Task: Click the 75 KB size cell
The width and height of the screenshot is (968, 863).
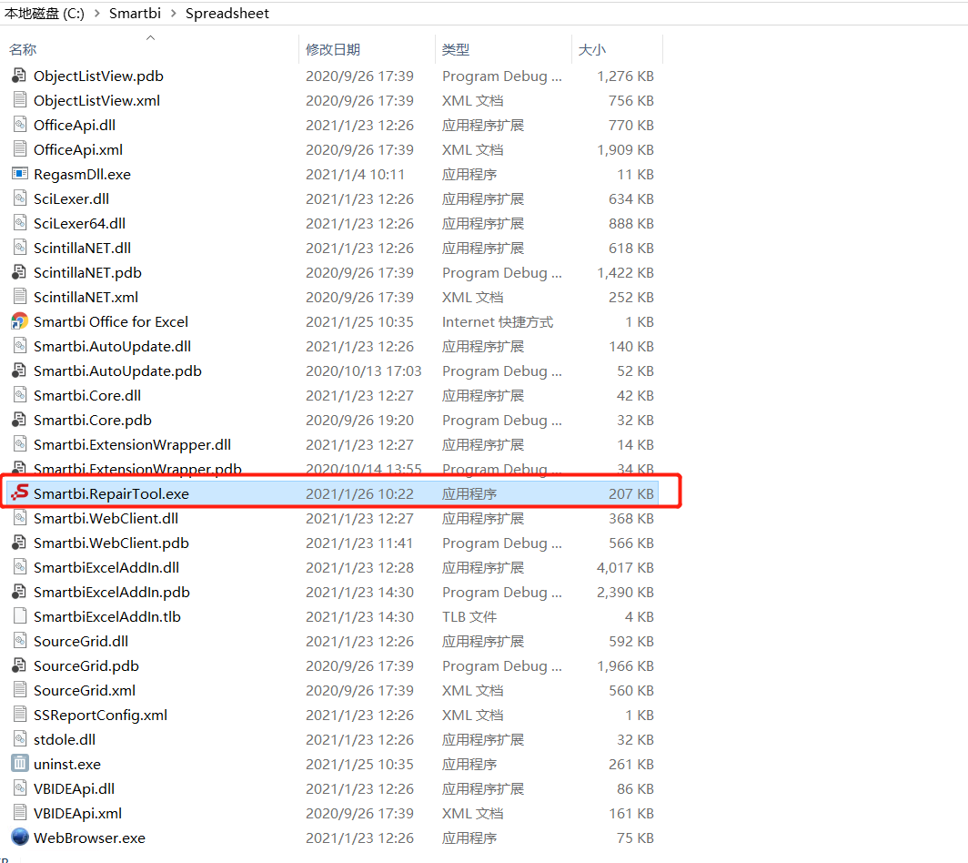Action: (x=635, y=838)
